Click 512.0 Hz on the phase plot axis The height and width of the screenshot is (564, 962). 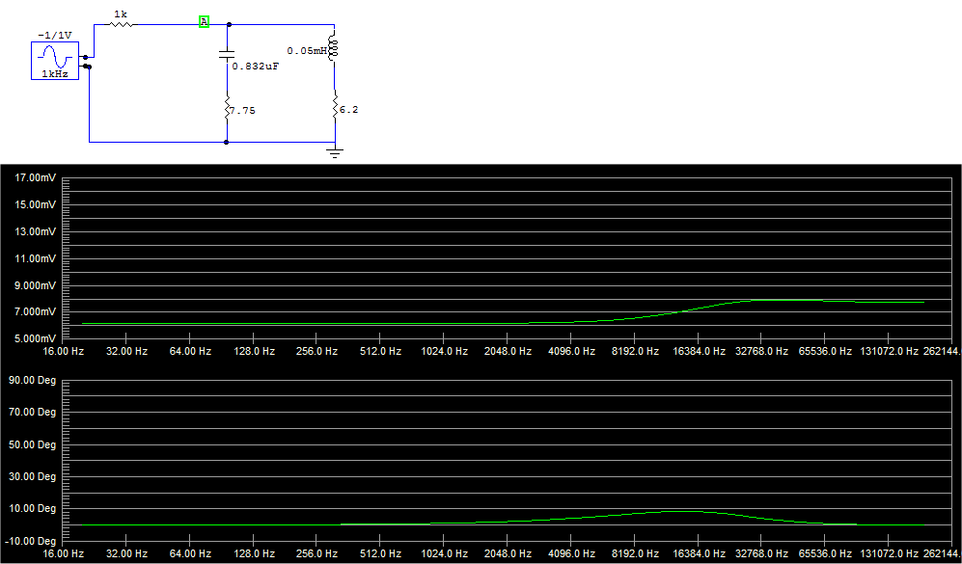coord(380,554)
